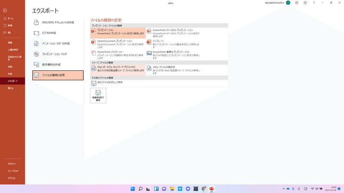This screenshot has width=344, height=193.
Task: Open アカウント at the sidebar bottom
Action: (12, 164)
